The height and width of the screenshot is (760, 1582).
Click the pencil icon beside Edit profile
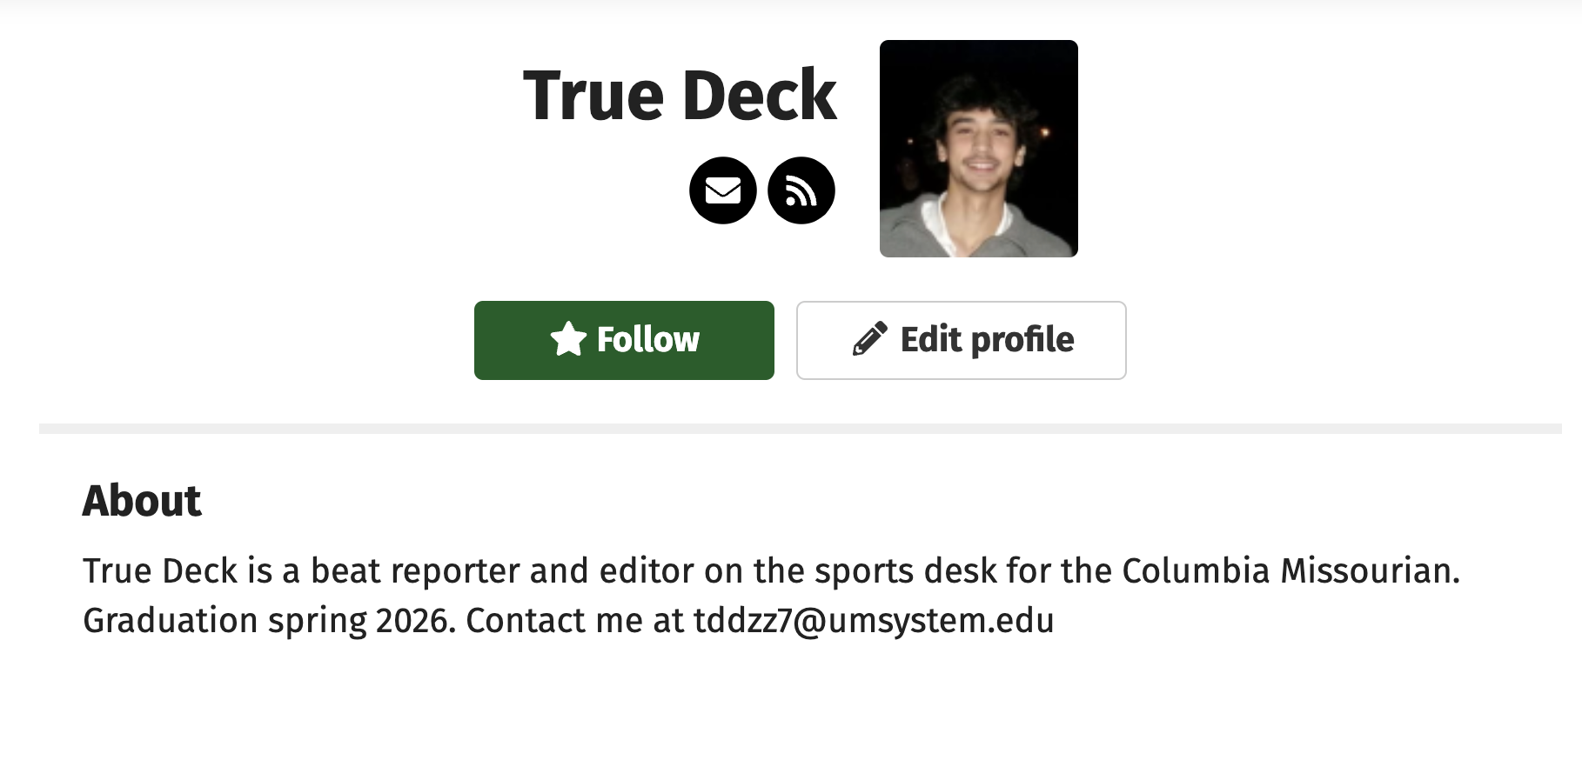point(869,339)
